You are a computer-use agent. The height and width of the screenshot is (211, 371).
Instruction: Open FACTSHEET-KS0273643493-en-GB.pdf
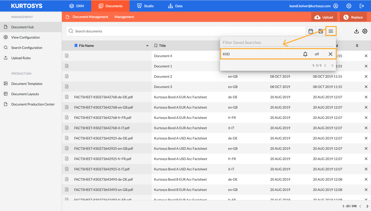(x=104, y=190)
